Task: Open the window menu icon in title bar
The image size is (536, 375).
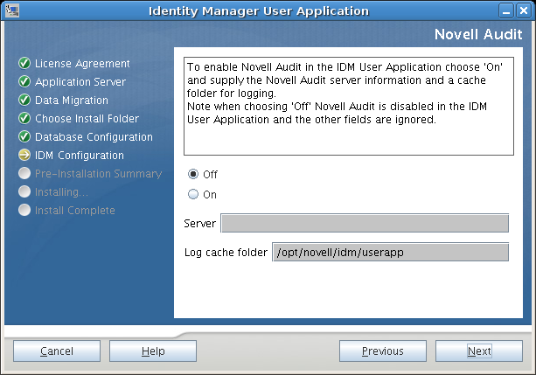Action: pos(12,10)
